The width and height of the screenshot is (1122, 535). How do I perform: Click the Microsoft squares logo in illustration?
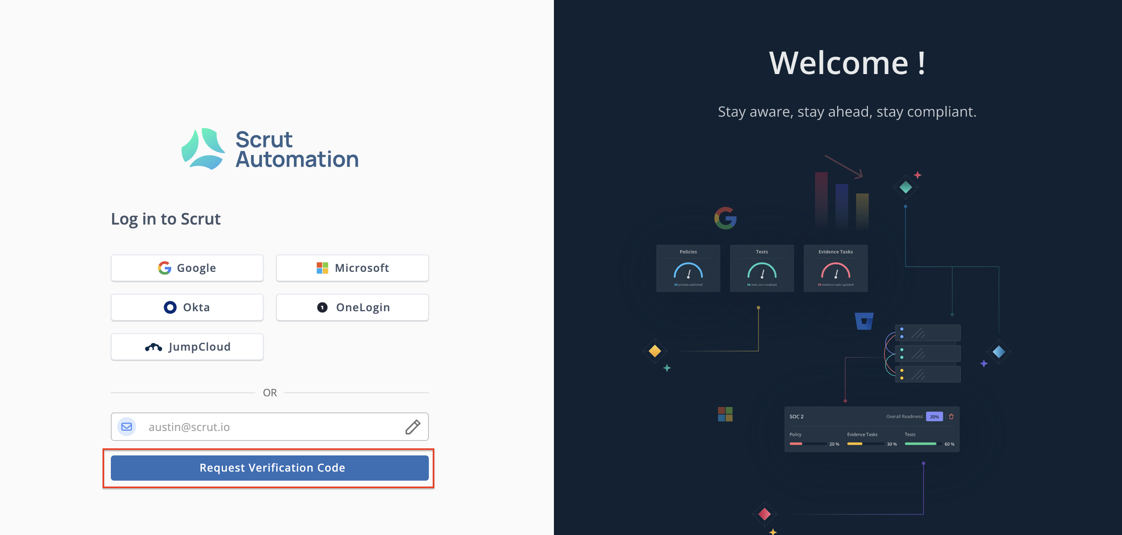coord(725,414)
